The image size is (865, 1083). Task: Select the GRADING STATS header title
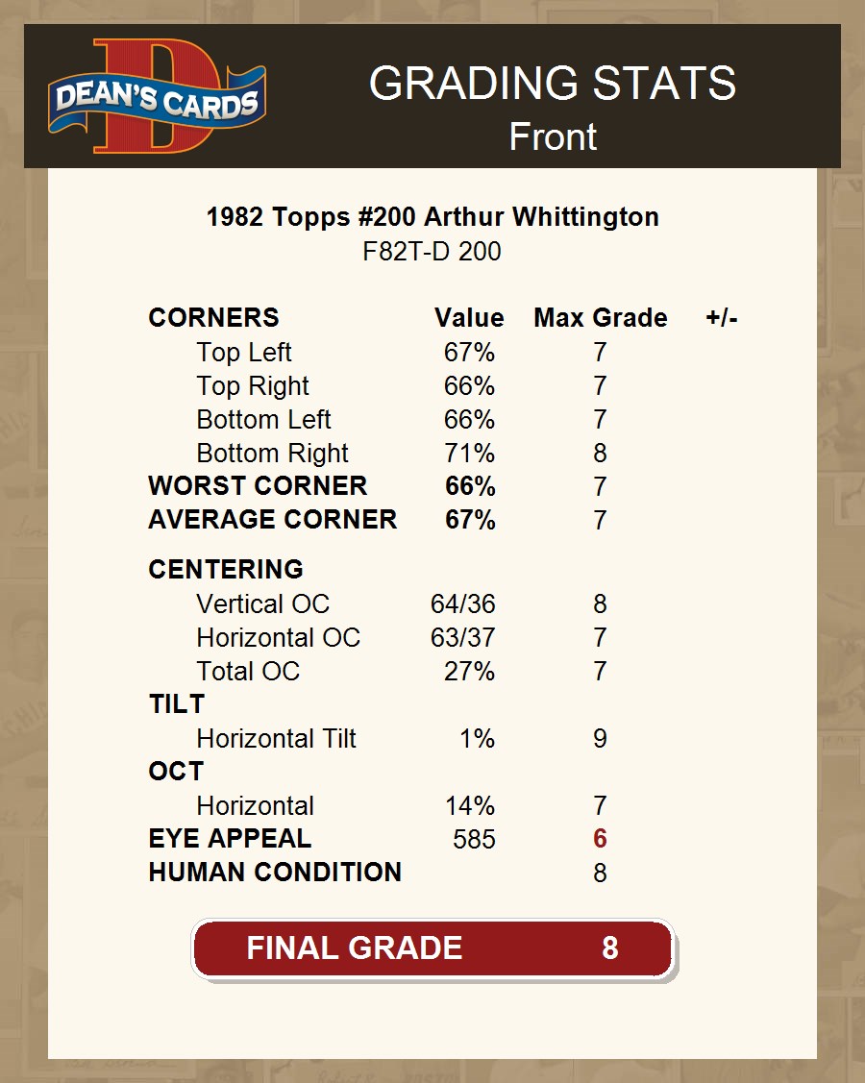pyautogui.click(x=553, y=84)
